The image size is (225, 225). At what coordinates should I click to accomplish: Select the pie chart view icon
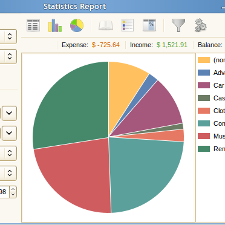(x=77, y=25)
